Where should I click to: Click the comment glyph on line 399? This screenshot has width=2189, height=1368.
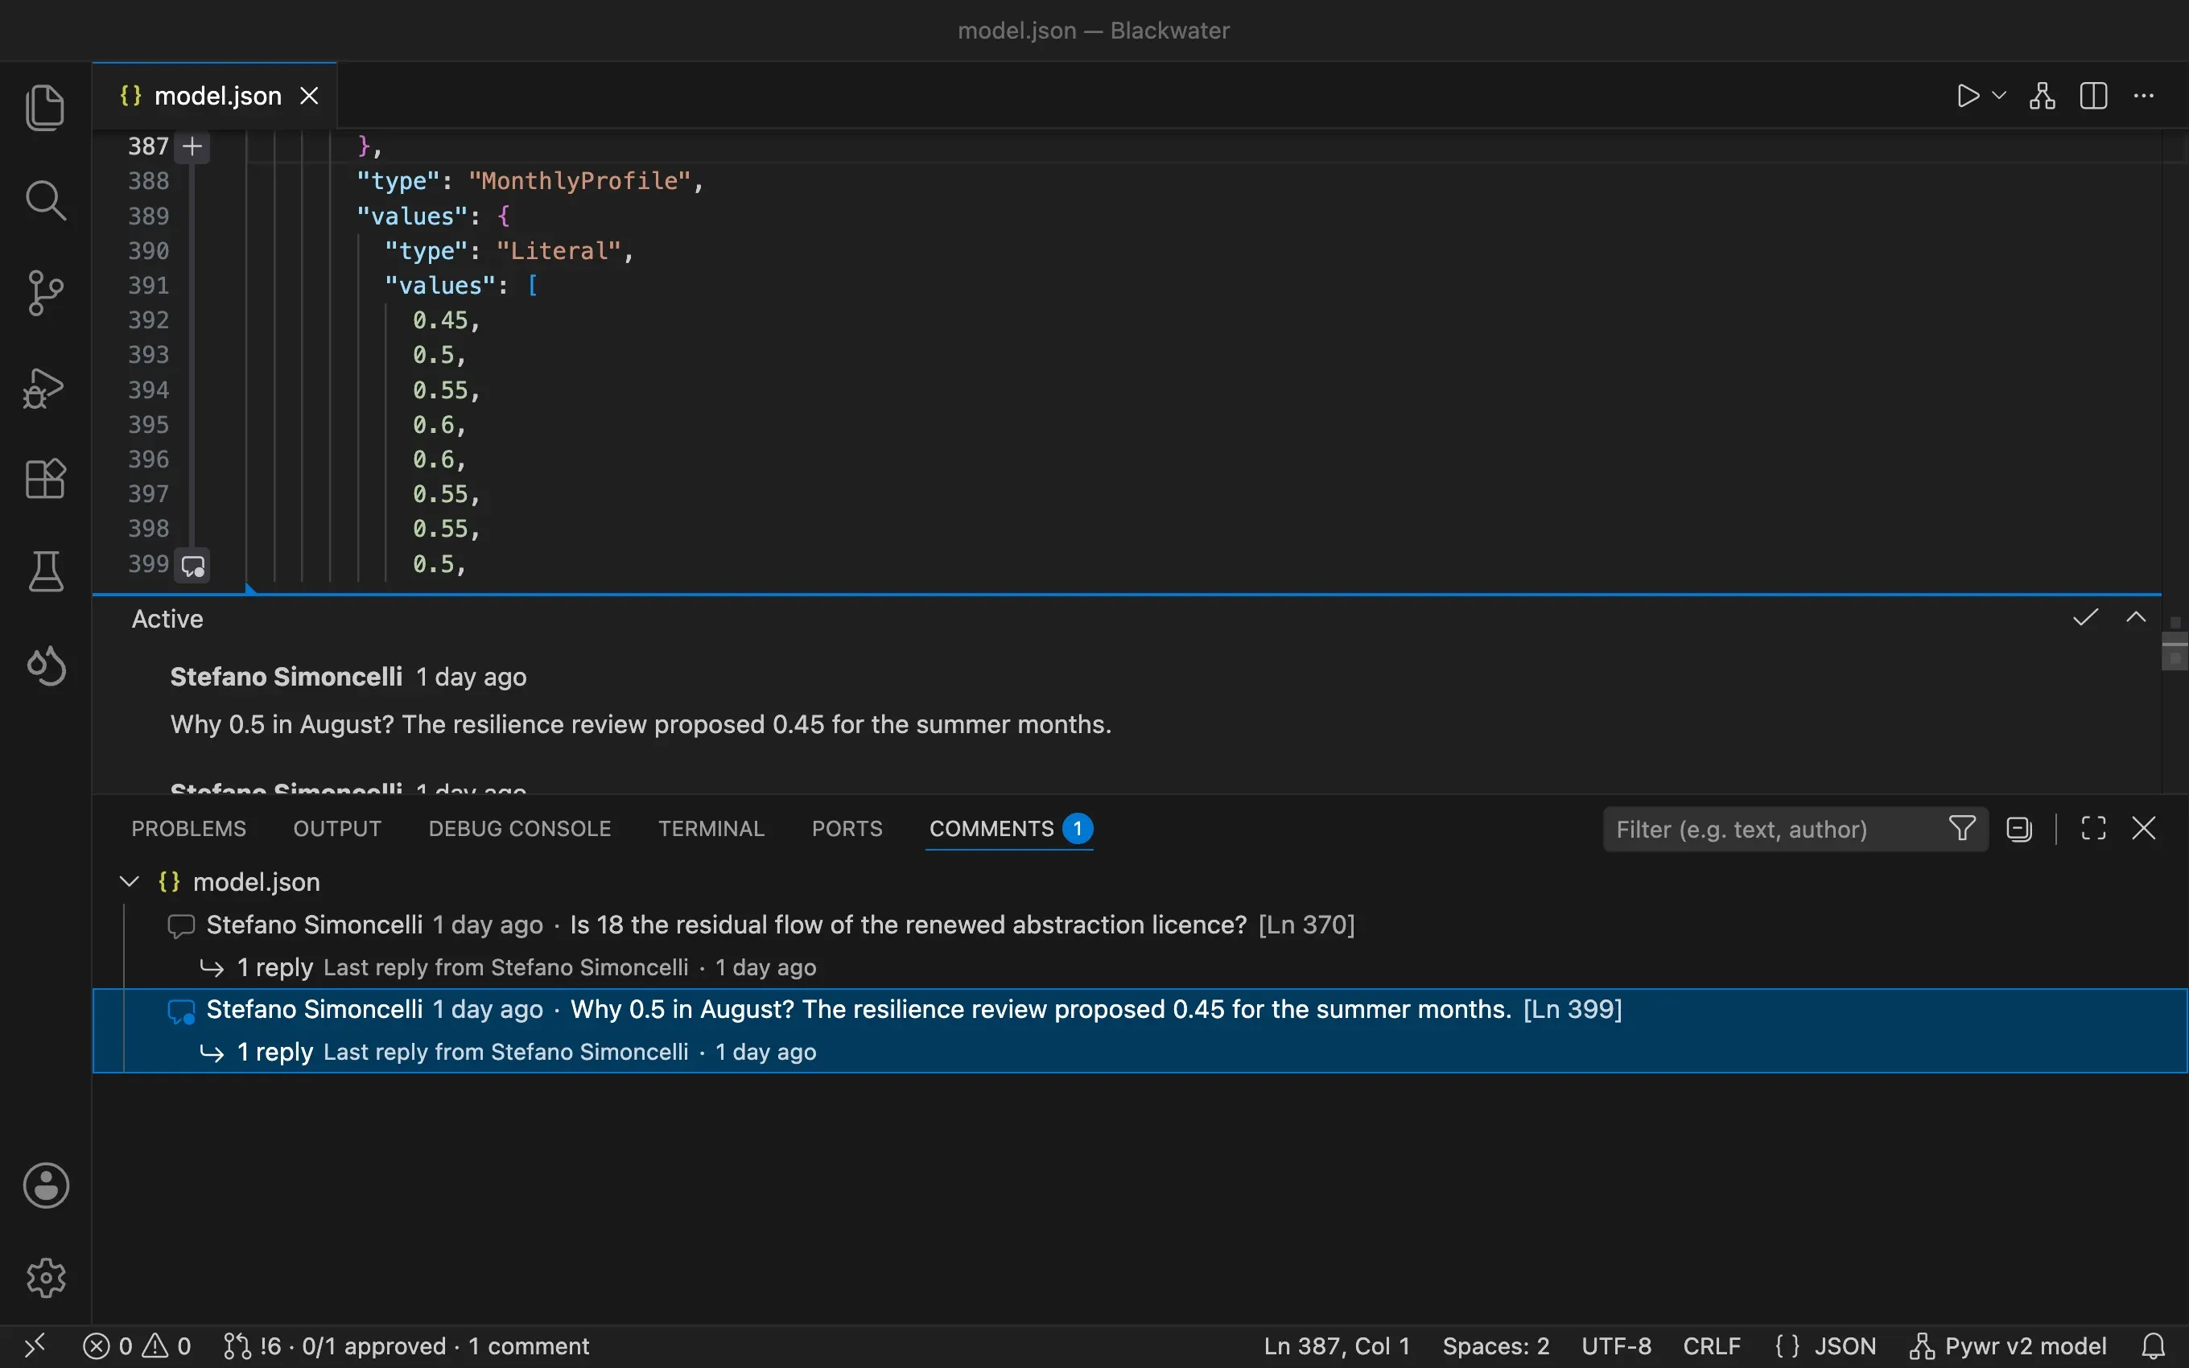click(192, 567)
